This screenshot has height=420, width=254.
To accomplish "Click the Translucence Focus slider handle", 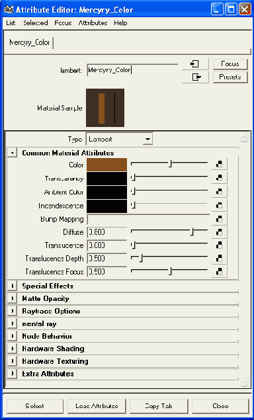I will 170,271.
